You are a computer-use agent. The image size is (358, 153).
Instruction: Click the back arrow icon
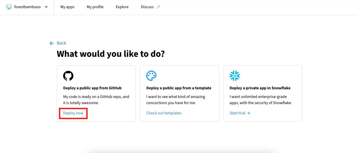pyautogui.click(x=52, y=43)
